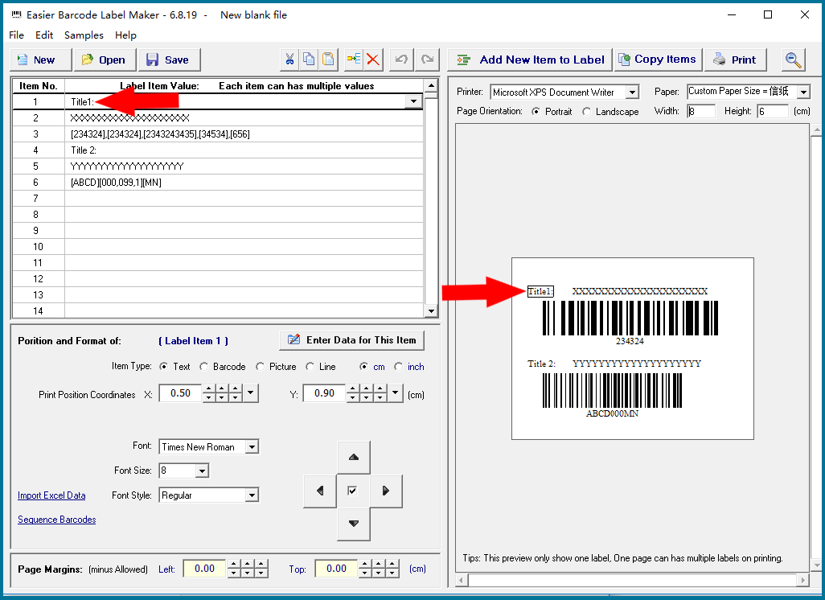
Task: Open the File menu
Action: point(16,35)
